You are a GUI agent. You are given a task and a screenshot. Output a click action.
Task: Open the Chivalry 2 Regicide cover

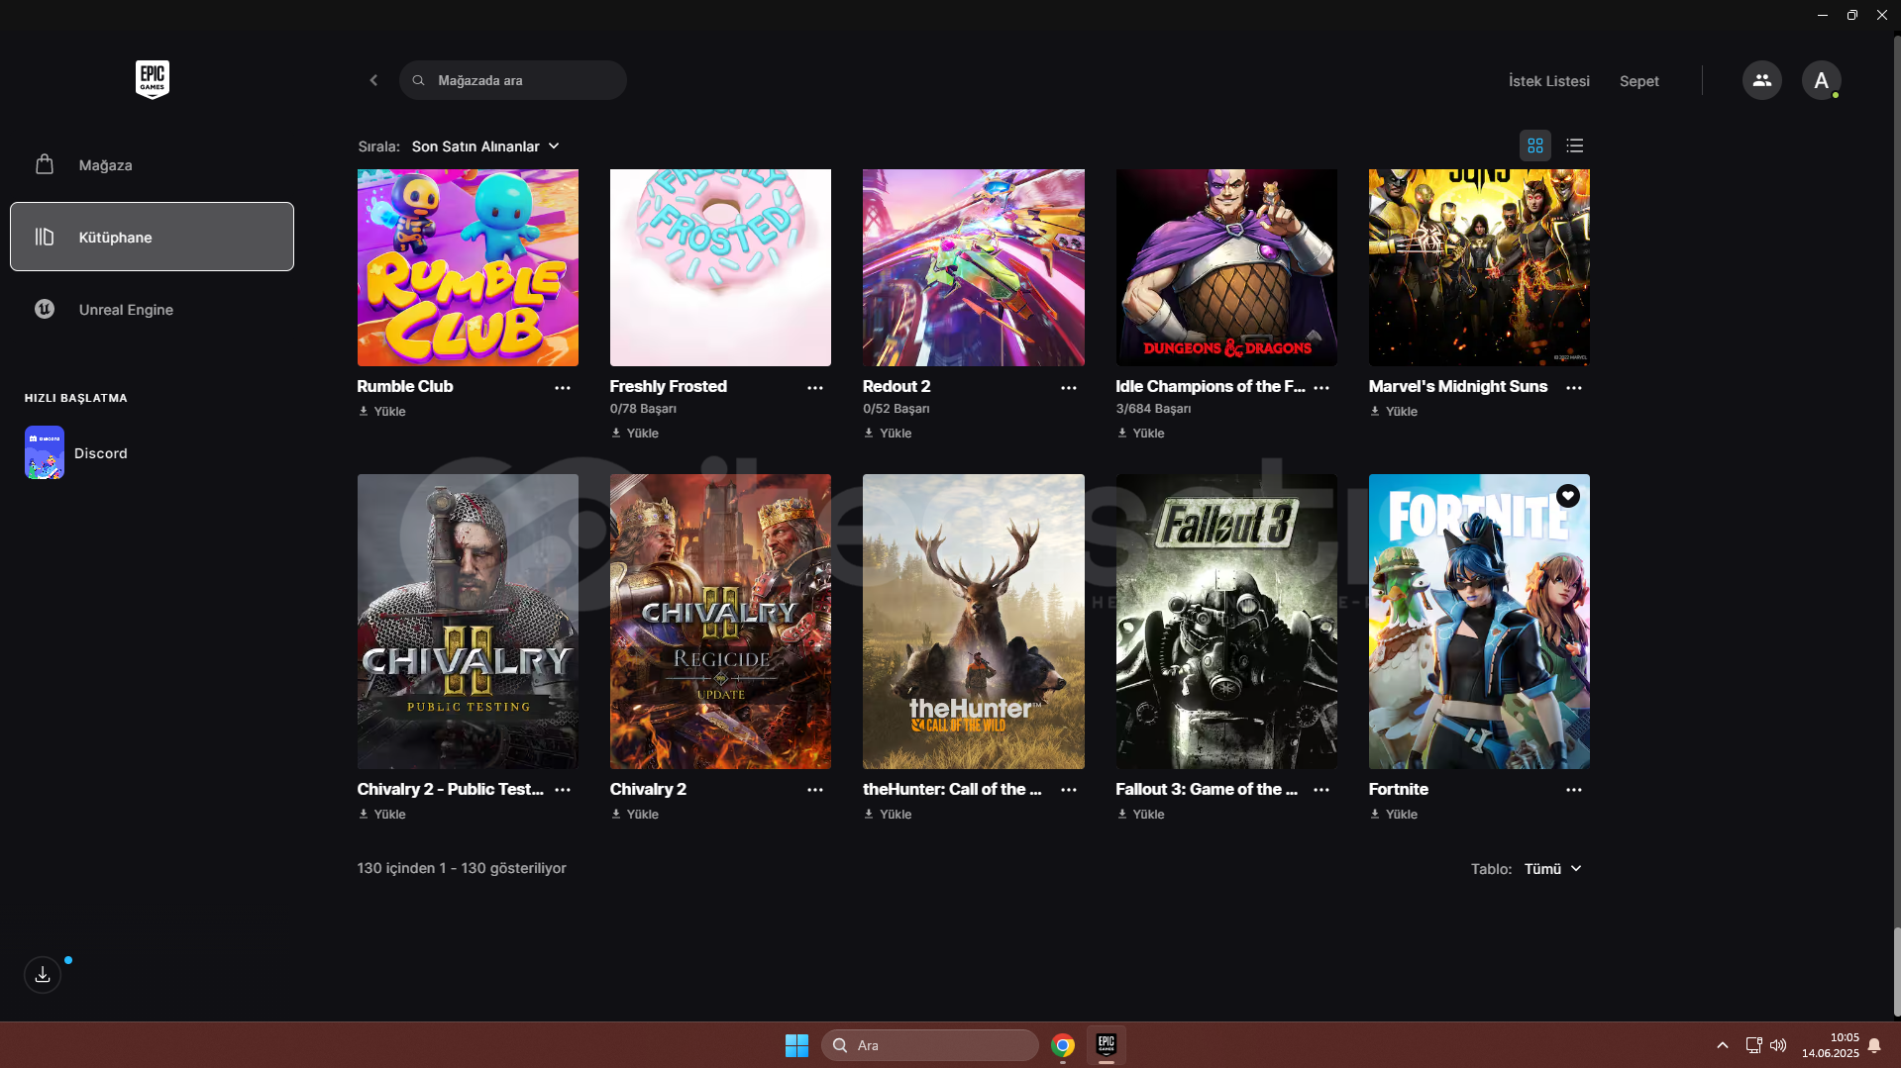pos(720,622)
